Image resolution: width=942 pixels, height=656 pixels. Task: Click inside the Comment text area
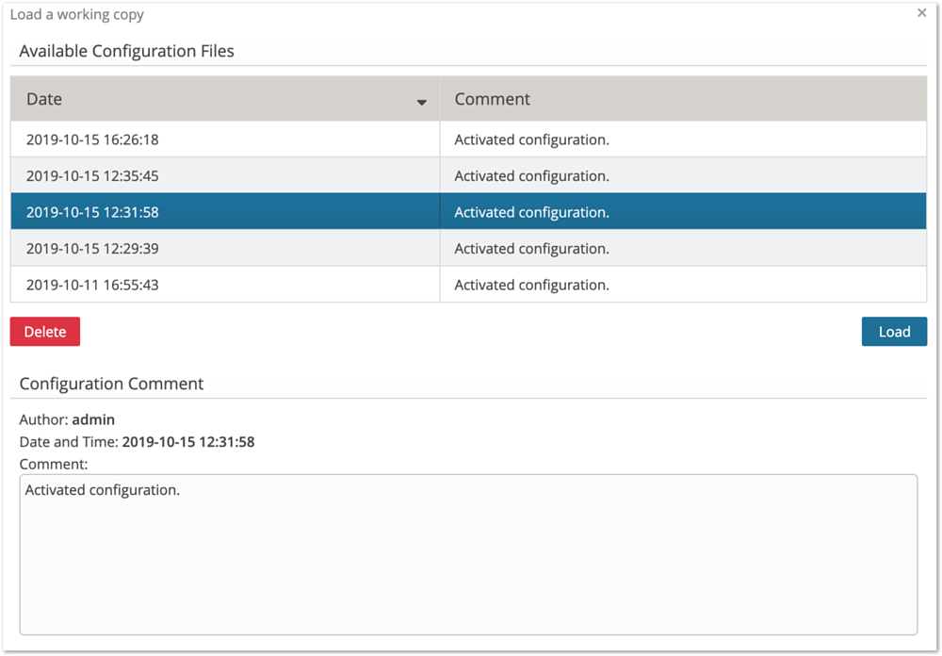point(468,554)
